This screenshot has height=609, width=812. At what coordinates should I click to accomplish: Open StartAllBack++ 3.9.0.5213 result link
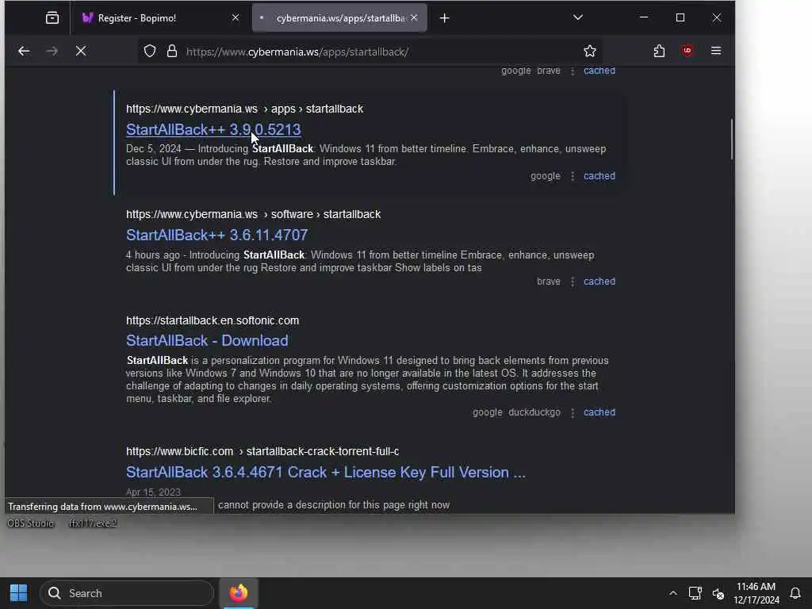(x=213, y=129)
